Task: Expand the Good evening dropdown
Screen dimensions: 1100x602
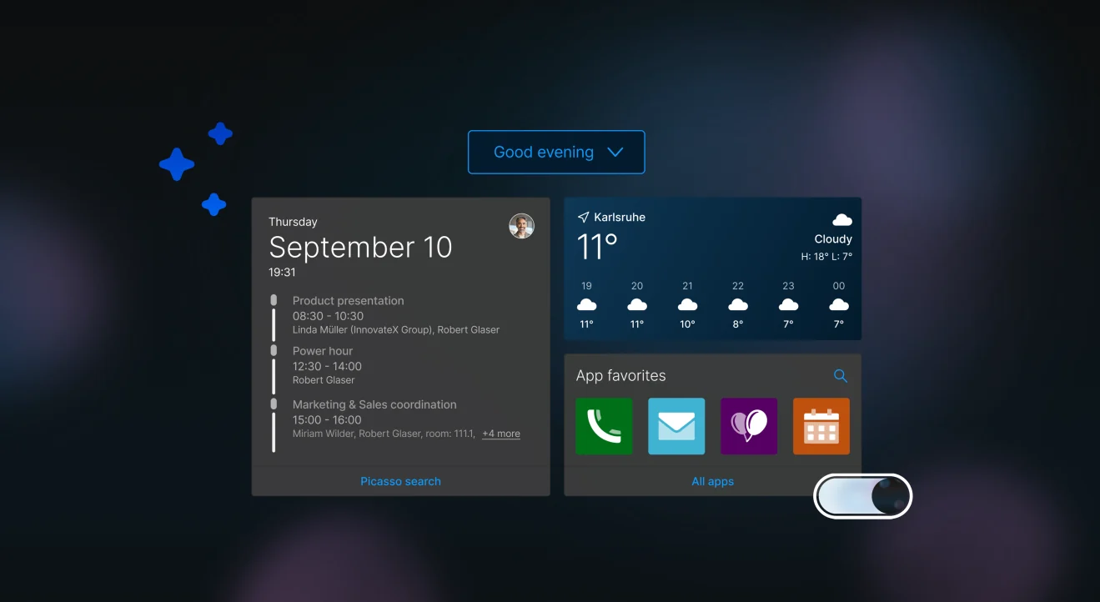Action: (x=556, y=152)
